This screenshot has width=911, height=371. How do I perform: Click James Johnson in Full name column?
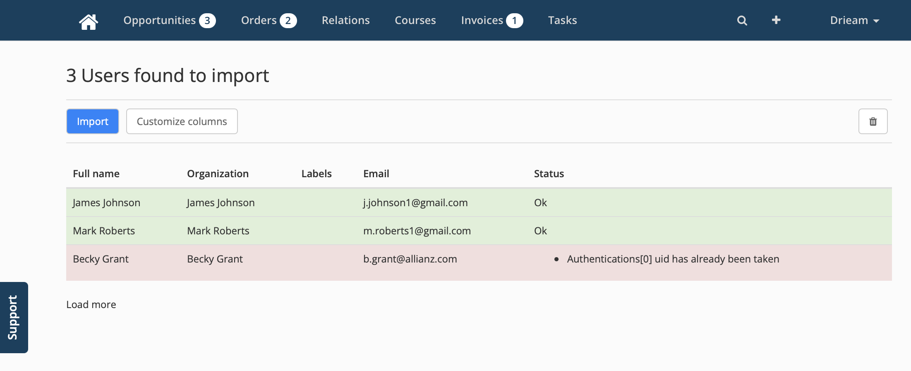(106, 202)
